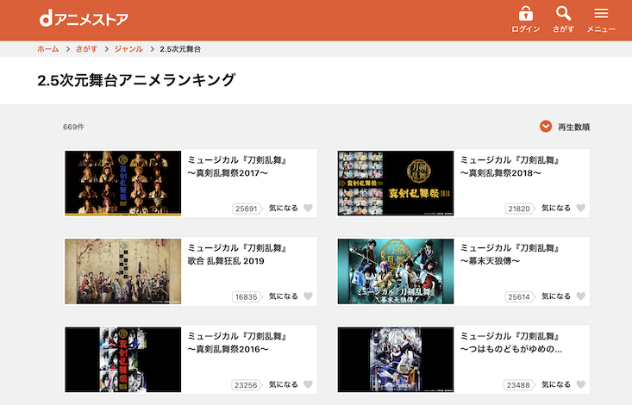Favorite 真剣乱舞祭2016 with the heart icon
The height and width of the screenshot is (405, 632).
click(x=309, y=384)
